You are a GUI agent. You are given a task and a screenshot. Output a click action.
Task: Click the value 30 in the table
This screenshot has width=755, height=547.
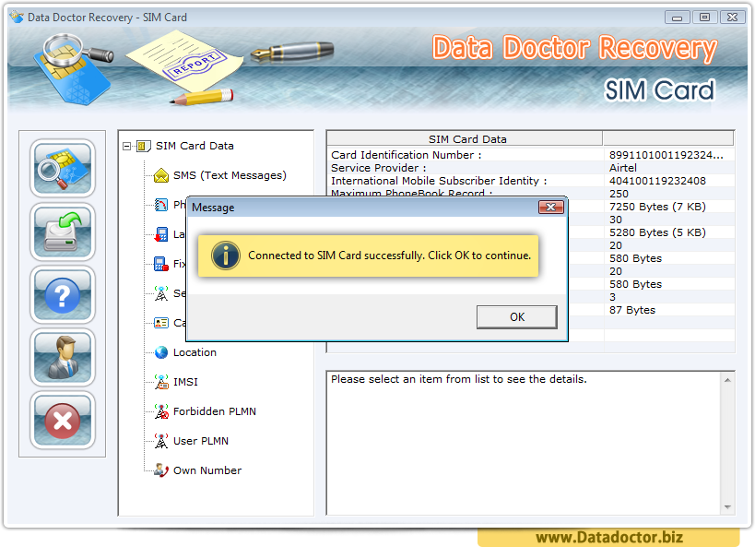point(616,220)
